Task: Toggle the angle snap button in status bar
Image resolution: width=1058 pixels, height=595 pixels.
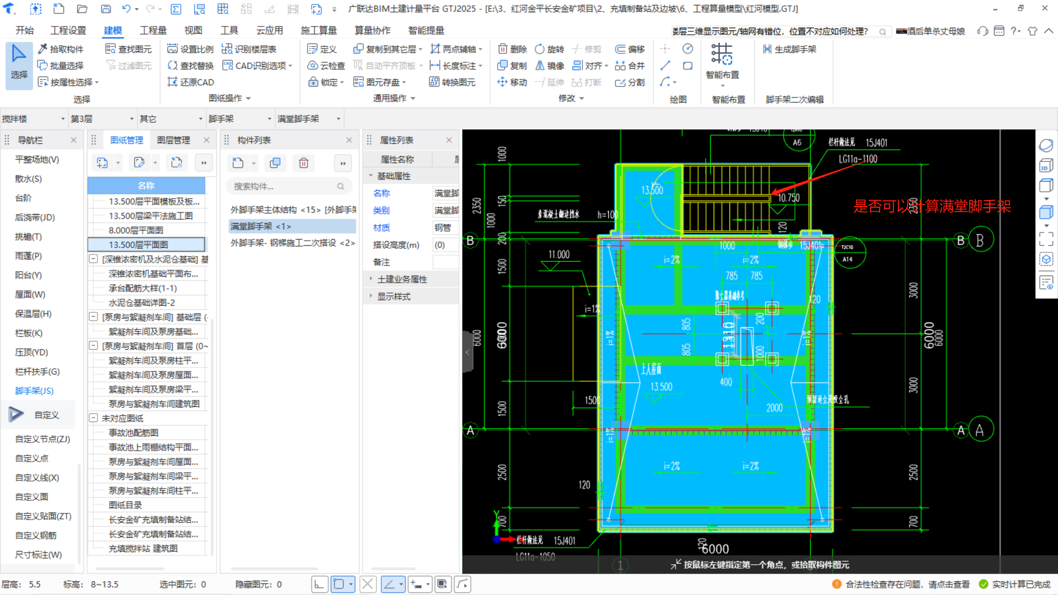Action: (389, 584)
